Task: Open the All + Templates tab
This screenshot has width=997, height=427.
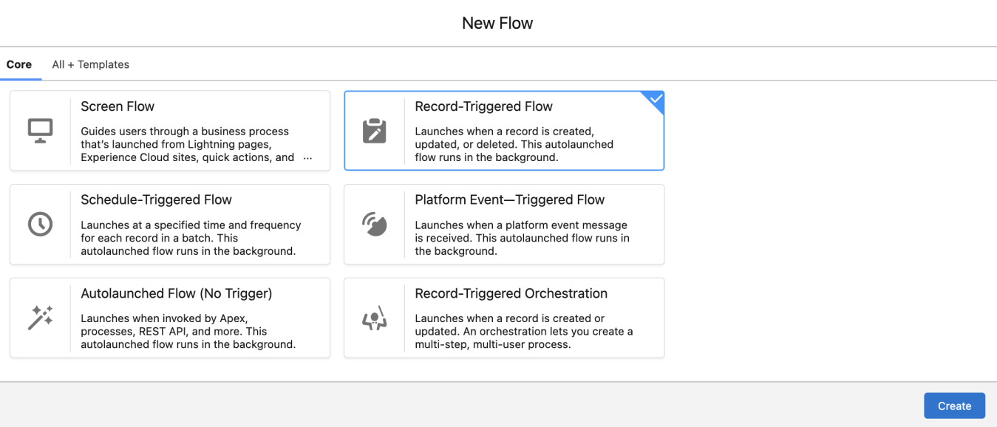Action: click(x=91, y=64)
